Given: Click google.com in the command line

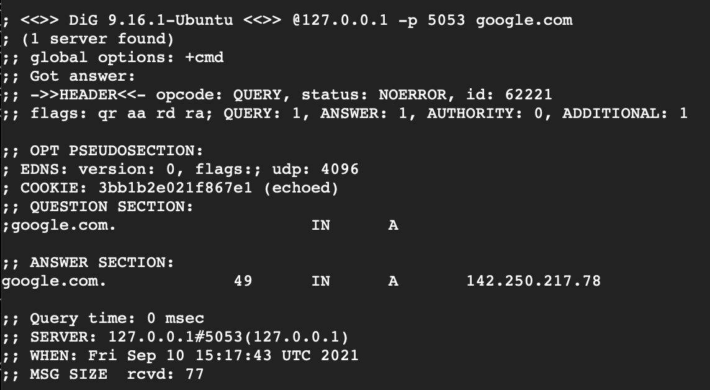Looking at the screenshot, I should click(524, 21).
